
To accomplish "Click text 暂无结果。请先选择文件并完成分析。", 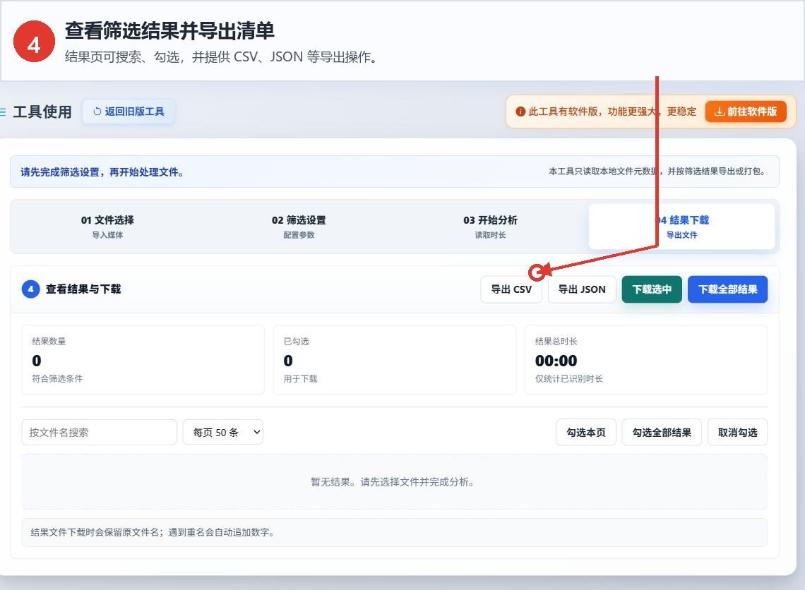I will click(394, 482).
